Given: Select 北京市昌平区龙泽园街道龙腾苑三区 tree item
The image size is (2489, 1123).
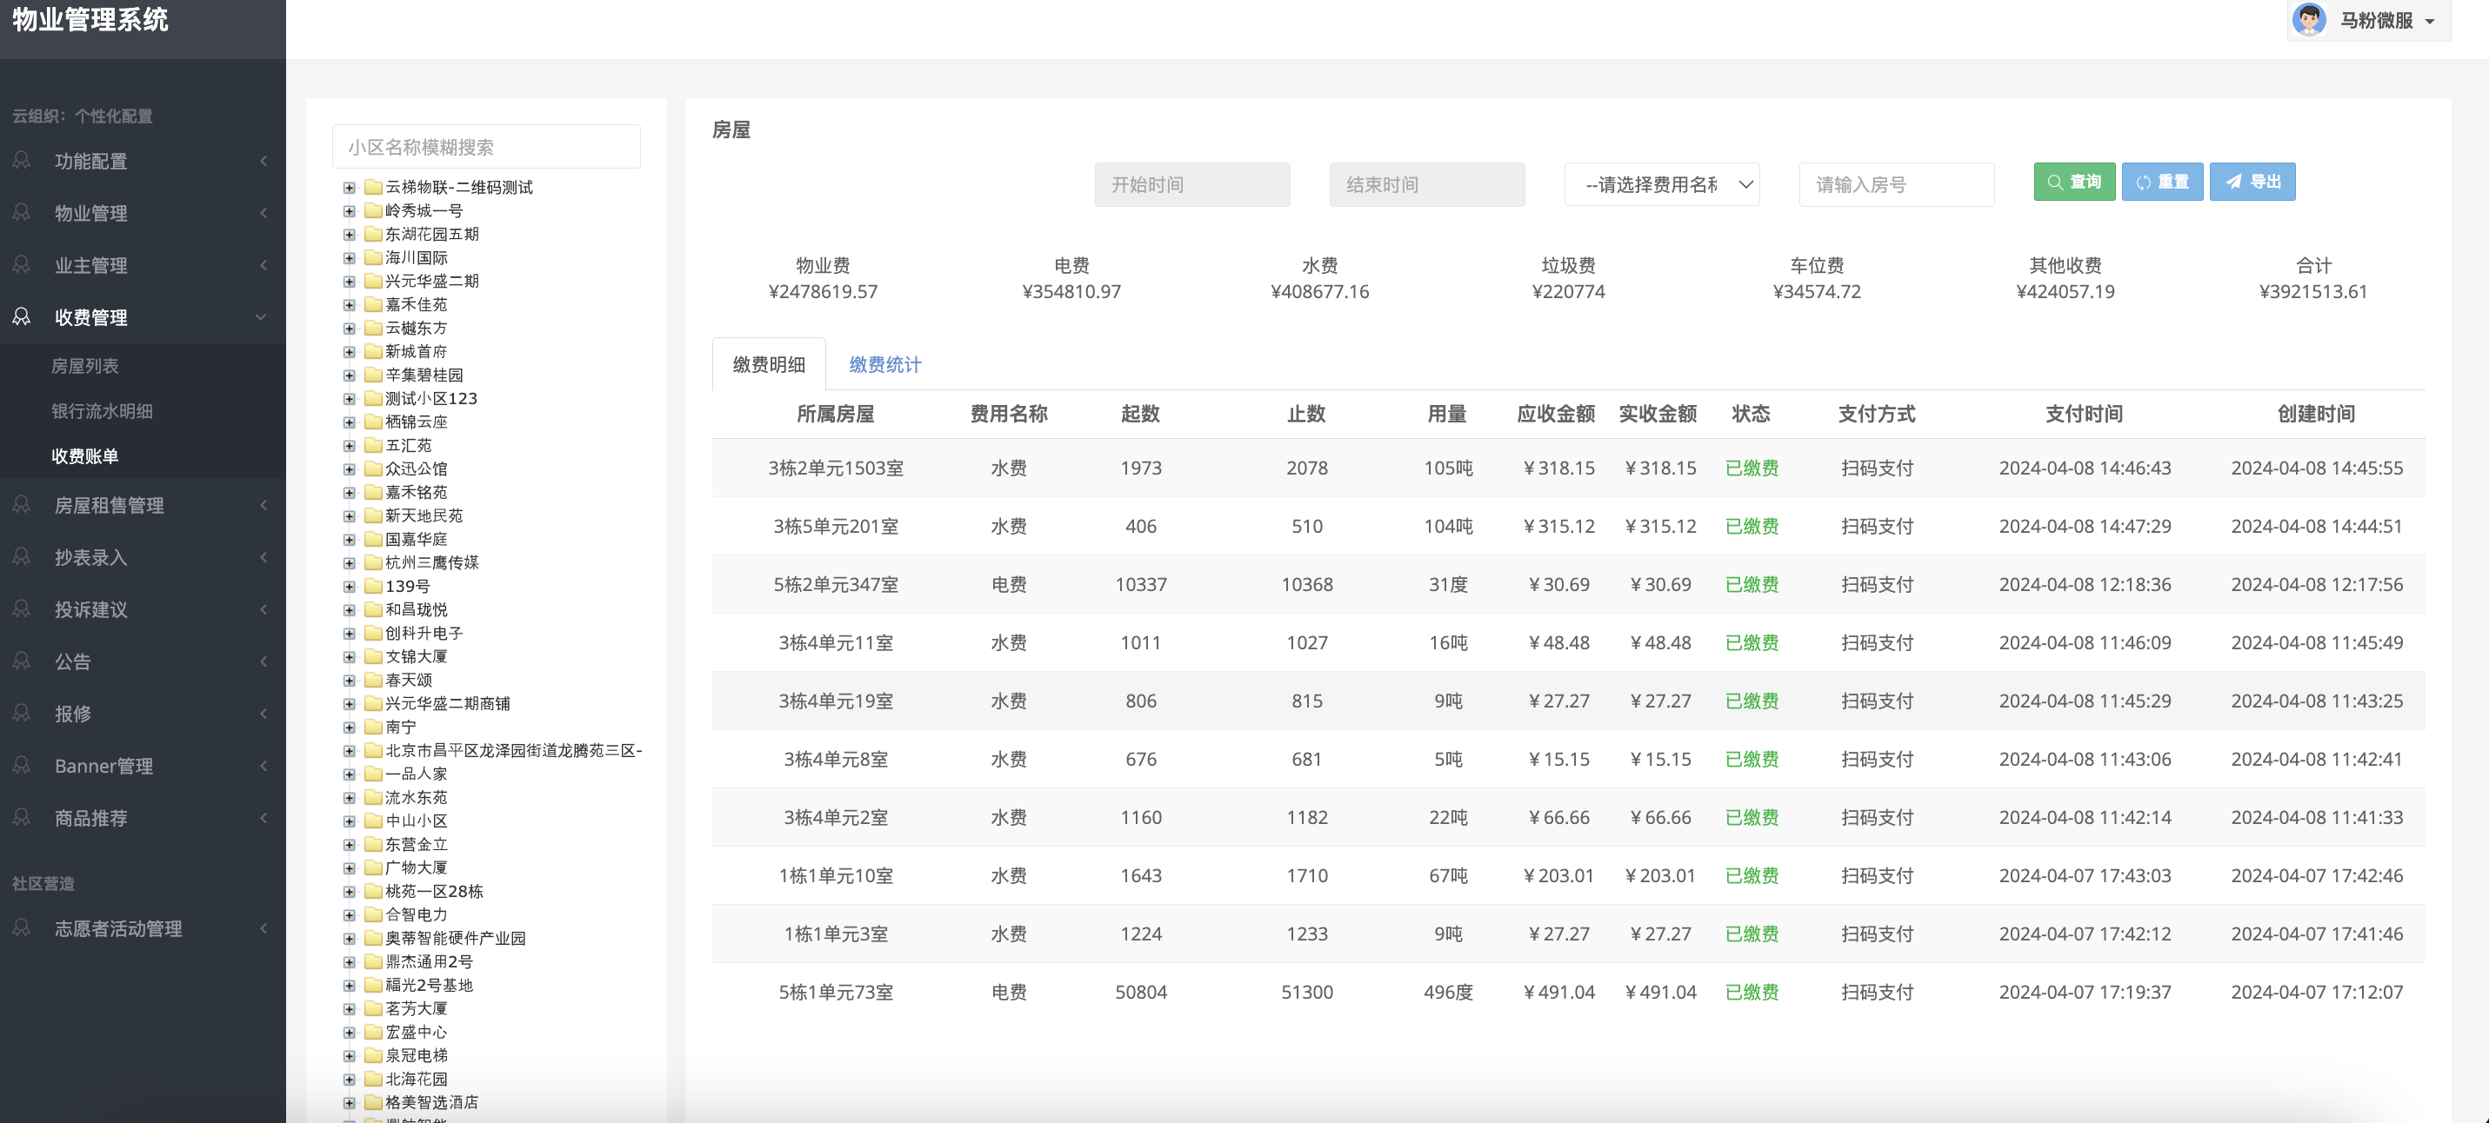Looking at the screenshot, I should tap(513, 750).
